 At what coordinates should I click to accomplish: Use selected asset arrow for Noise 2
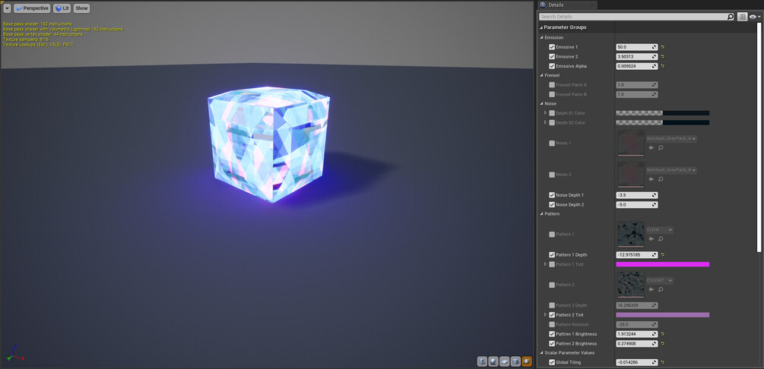click(x=651, y=178)
